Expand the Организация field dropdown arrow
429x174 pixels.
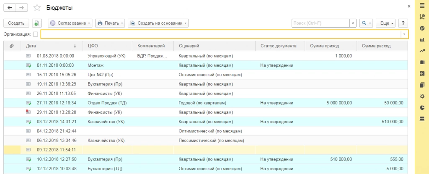[x=404, y=34]
